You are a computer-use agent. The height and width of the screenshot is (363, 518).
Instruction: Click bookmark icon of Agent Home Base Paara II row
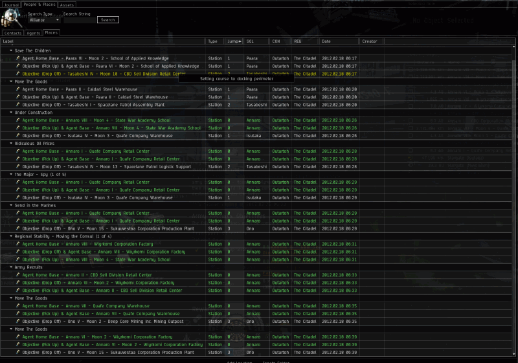18,89
